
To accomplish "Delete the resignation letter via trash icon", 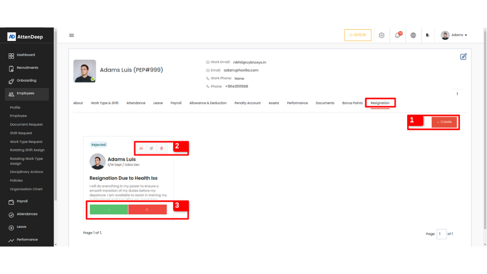I will (161, 148).
